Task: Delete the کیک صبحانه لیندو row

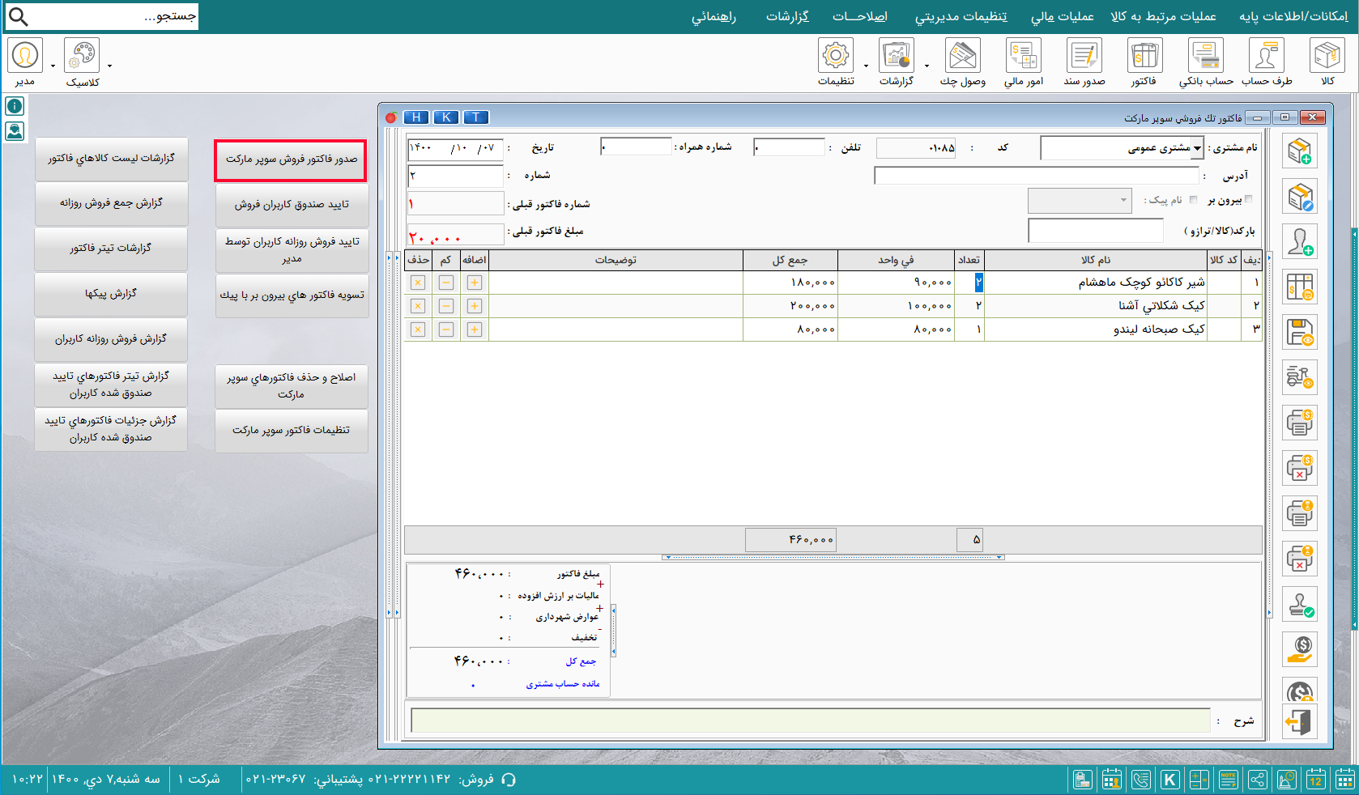Action: [418, 329]
